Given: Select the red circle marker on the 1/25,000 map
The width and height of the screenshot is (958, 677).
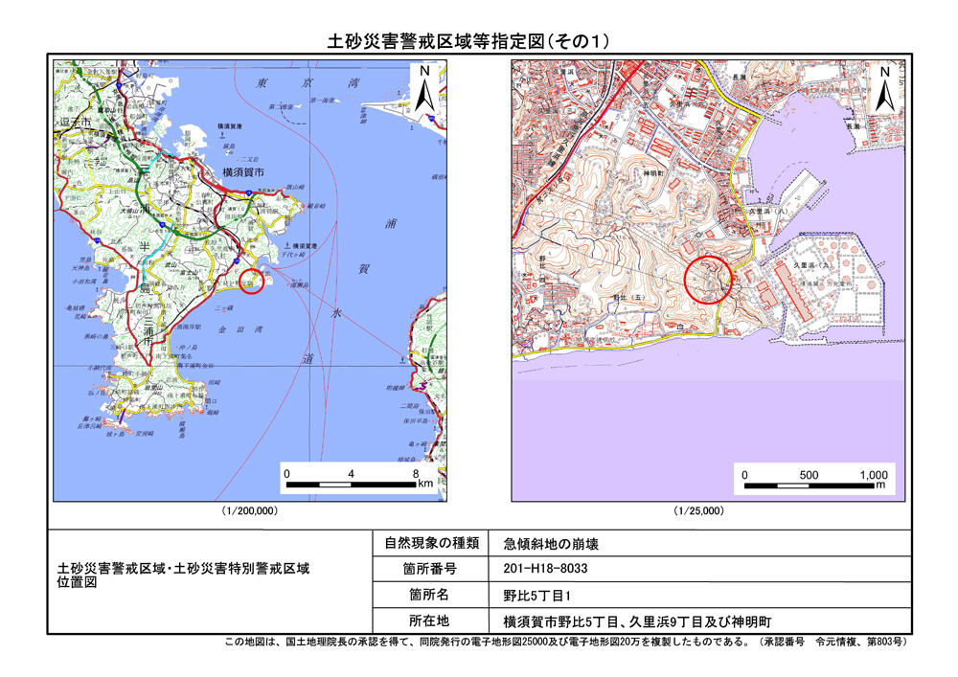Looking at the screenshot, I should point(710,280).
